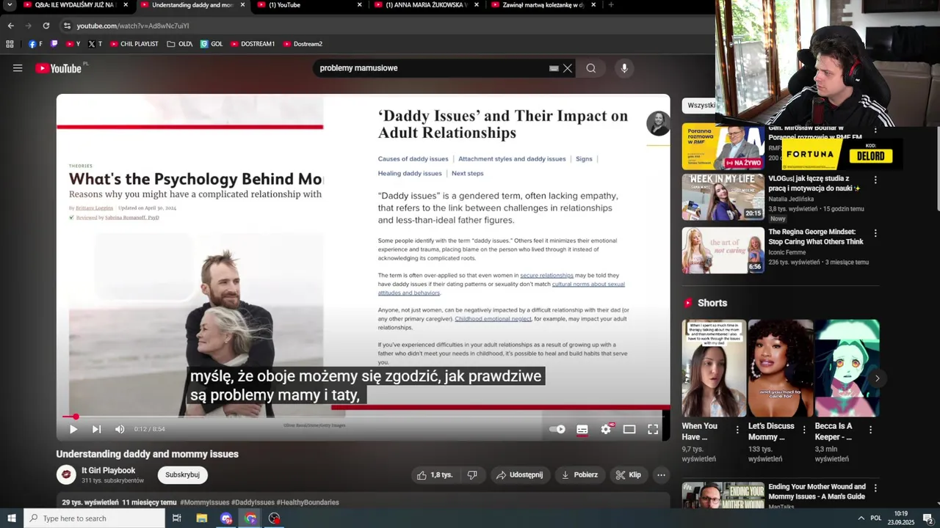Switch to the ANNA MARIA ŻUKOWSKA tab
This screenshot has height=528, width=940.
[x=426, y=5]
